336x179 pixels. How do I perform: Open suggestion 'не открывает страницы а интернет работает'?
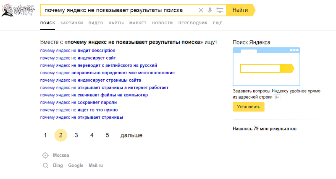tap(104, 88)
